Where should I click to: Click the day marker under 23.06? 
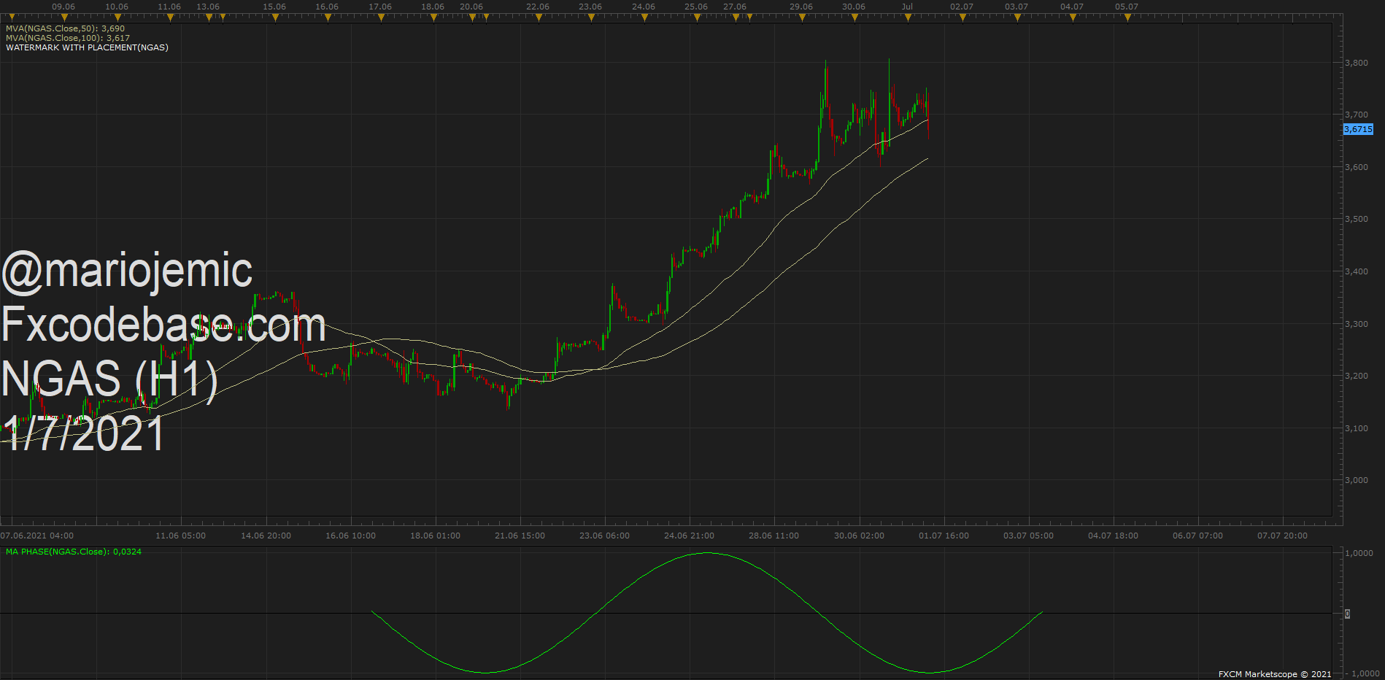[591, 18]
